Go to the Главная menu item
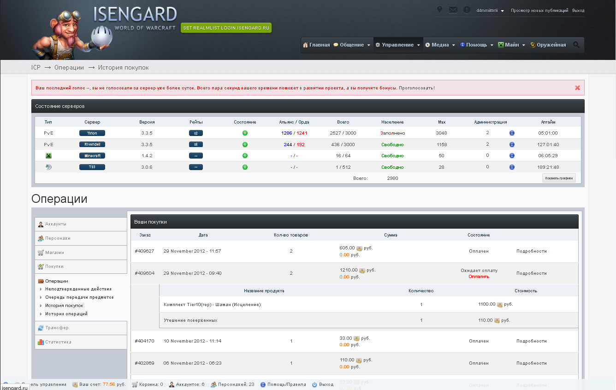The height and width of the screenshot is (390, 616). (x=316, y=45)
